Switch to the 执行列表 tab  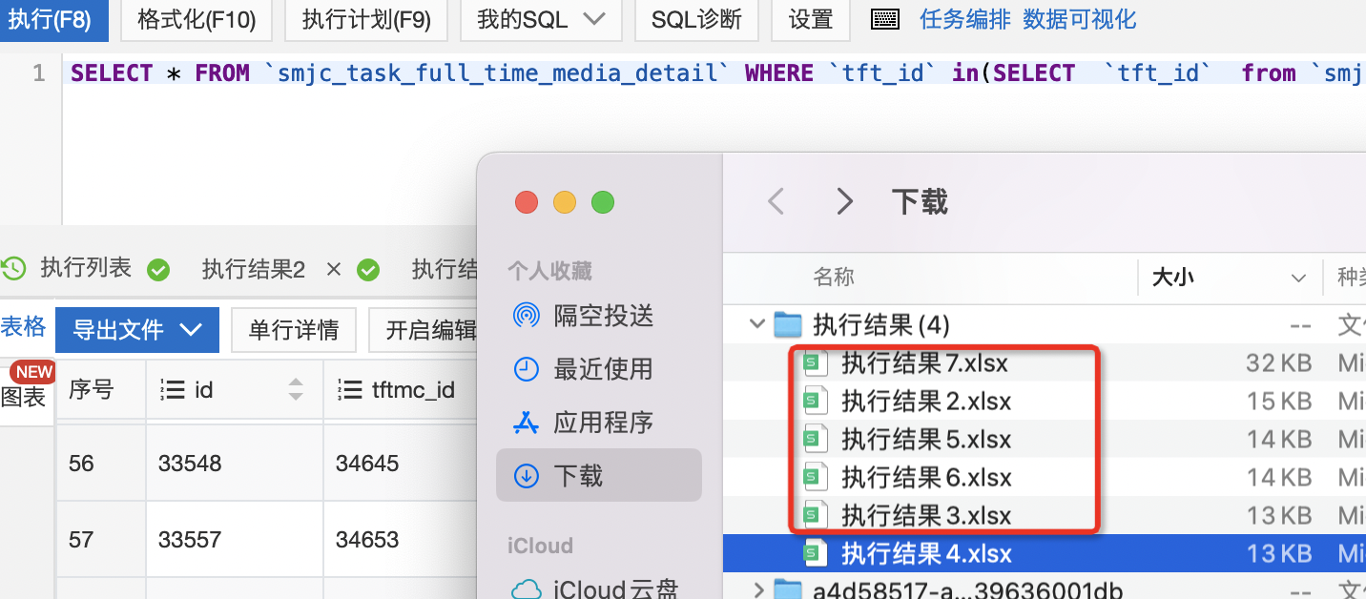(86, 269)
